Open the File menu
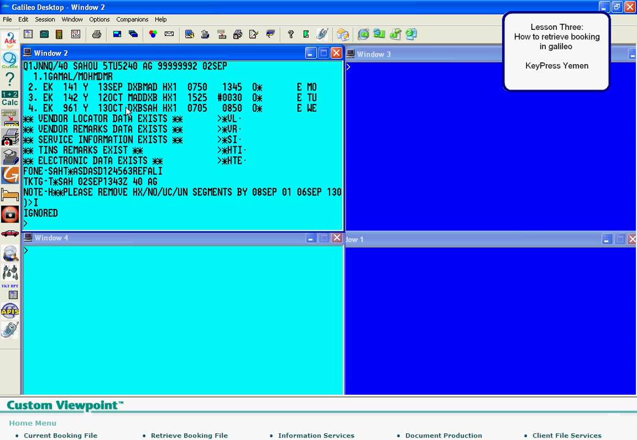The height and width of the screenshot is (440, 637). pyautogui.click(x=7, y=19)
